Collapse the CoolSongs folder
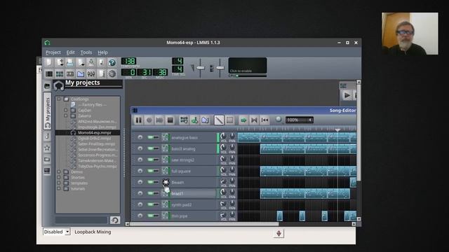 (59, 99)
